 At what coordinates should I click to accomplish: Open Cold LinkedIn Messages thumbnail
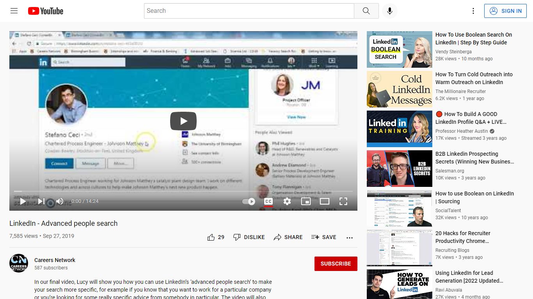pyautogui.click(x=400, y=89)
